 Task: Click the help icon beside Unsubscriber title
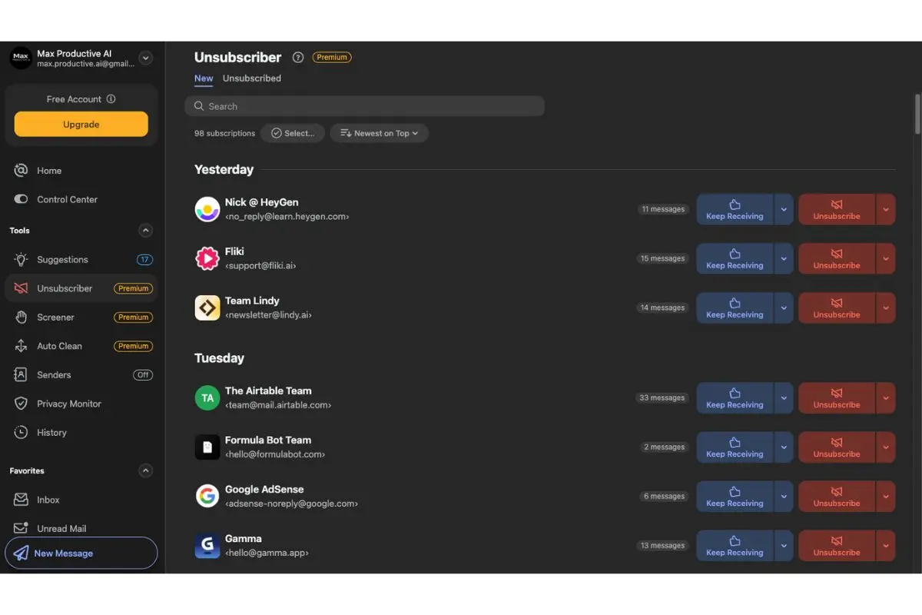298,58
